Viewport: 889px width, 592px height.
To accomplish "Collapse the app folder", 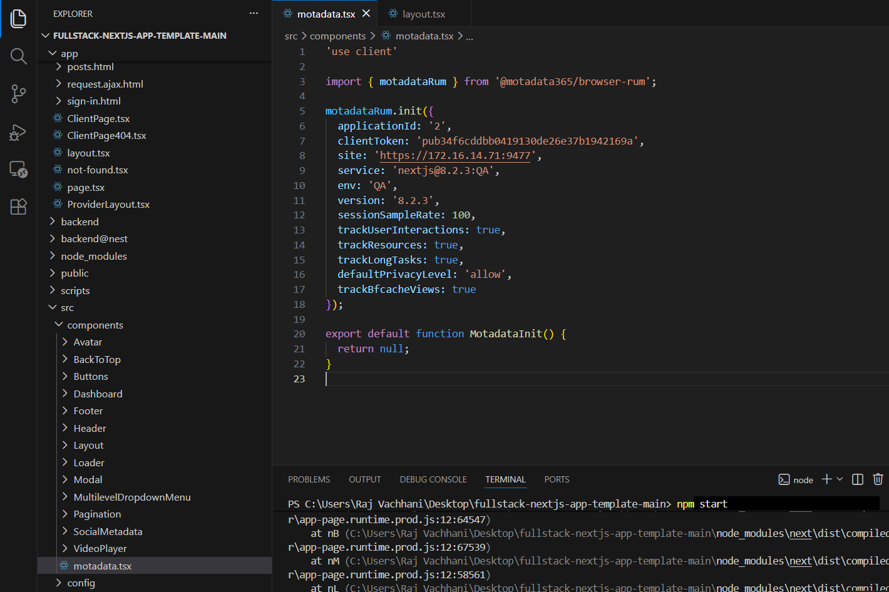I will 155,54.
